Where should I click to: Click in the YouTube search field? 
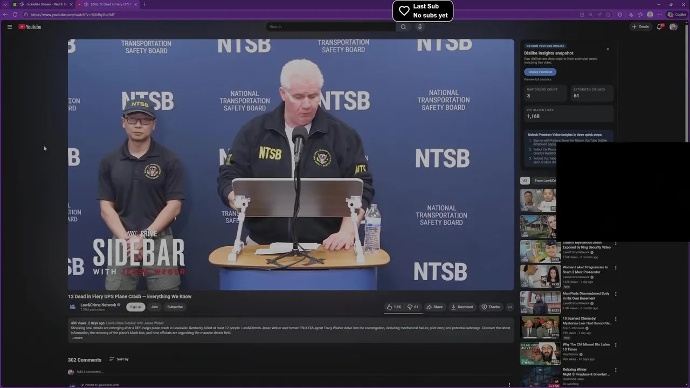click(331, 26)
